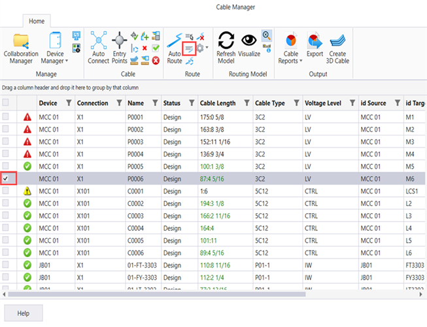Switch to the Home ribbon tab
This screenshot has width=427, height=327.
[x=37, y=21]
